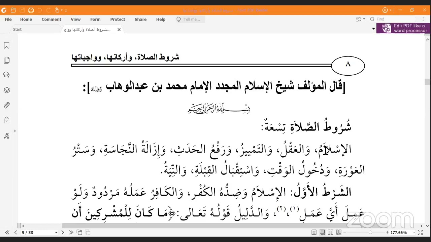The height and width of the screenshot is (242, 431).
Task: Expand the tab list dropdown arrow
Action: point(373,29)
